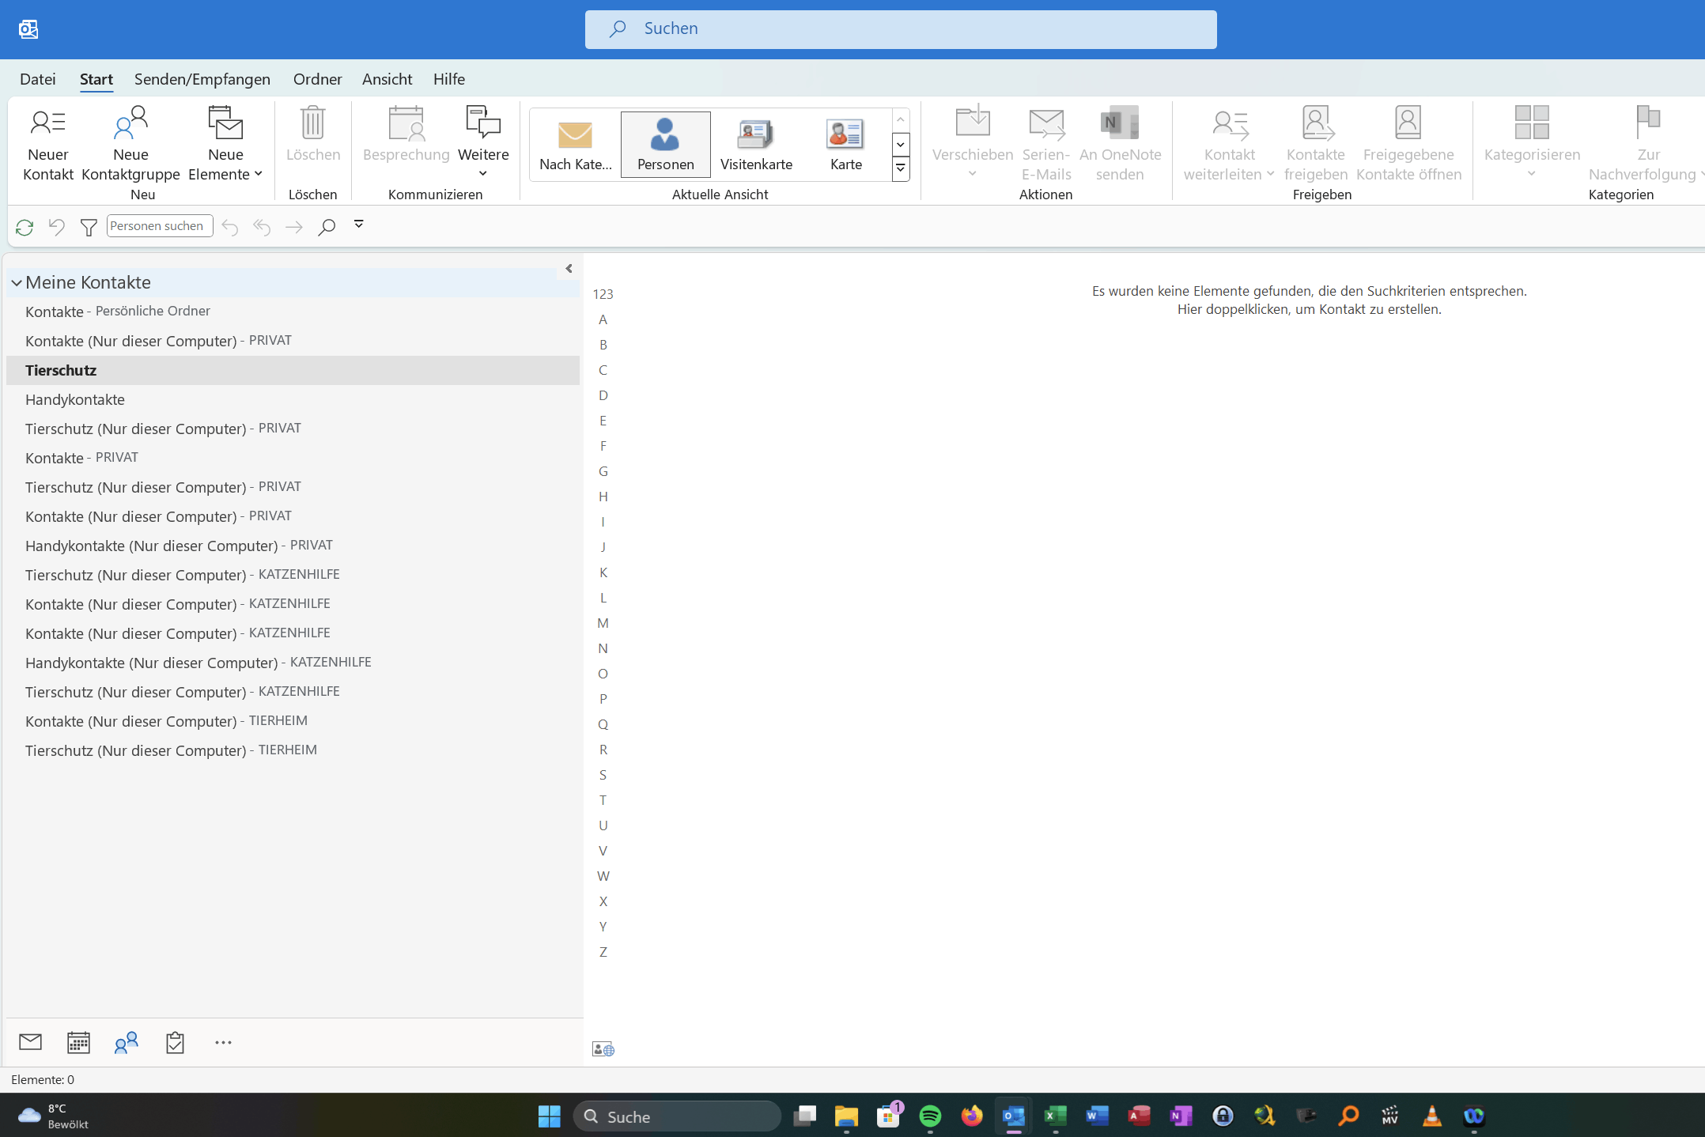The image size is (1705, 1137).
Task: Click the refresh icon in quick toolbar
Action: point(25,228)
